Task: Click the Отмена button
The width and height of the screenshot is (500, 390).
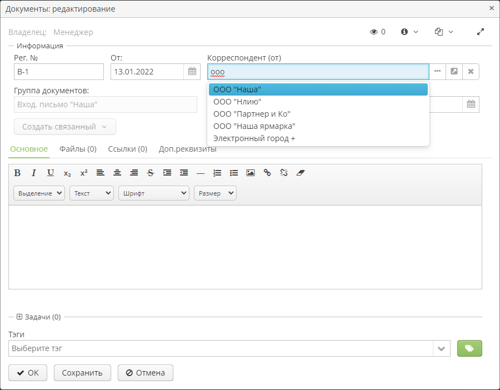Action: click(x=145, y=373)
